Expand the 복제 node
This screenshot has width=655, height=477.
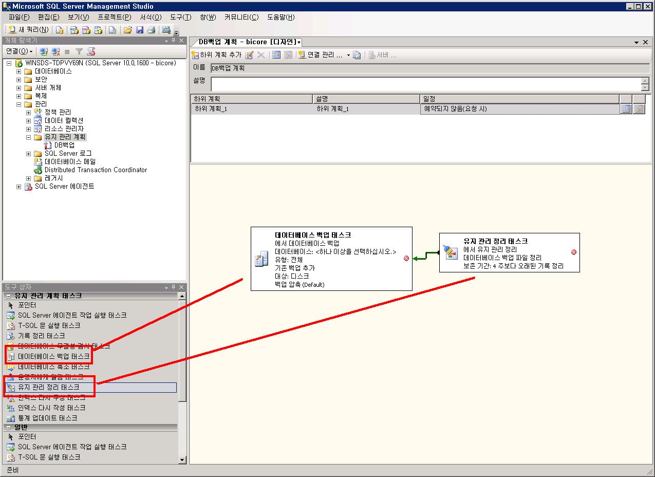click(x=19, y=96)
